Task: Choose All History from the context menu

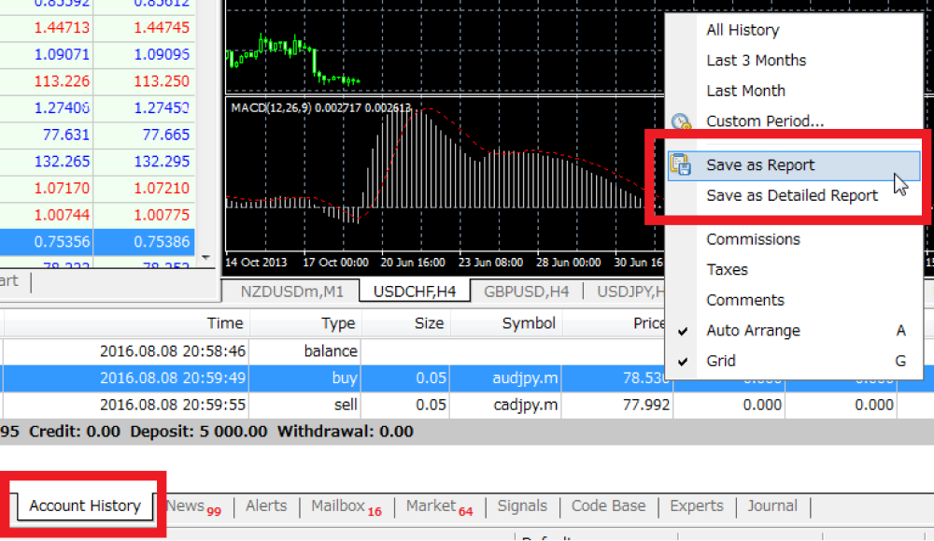Action: [x=742, y=30]
